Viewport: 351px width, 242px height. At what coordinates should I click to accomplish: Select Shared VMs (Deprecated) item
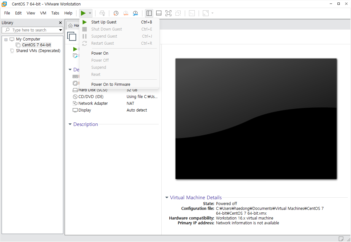click(38, 50)
